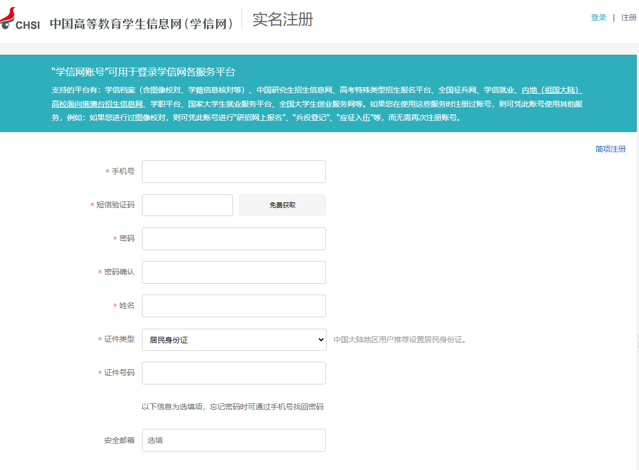Click the 简项注册 link
639x470 pixels.
coord(610,149)
